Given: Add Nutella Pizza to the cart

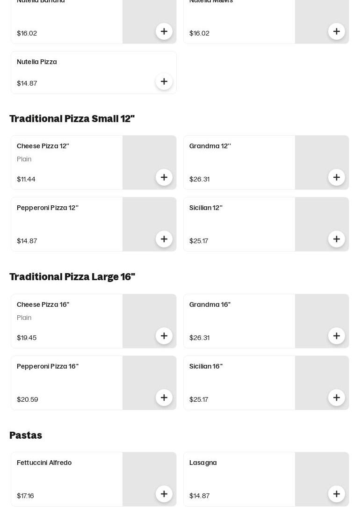Looking at the screenshot, I should 164,81.
